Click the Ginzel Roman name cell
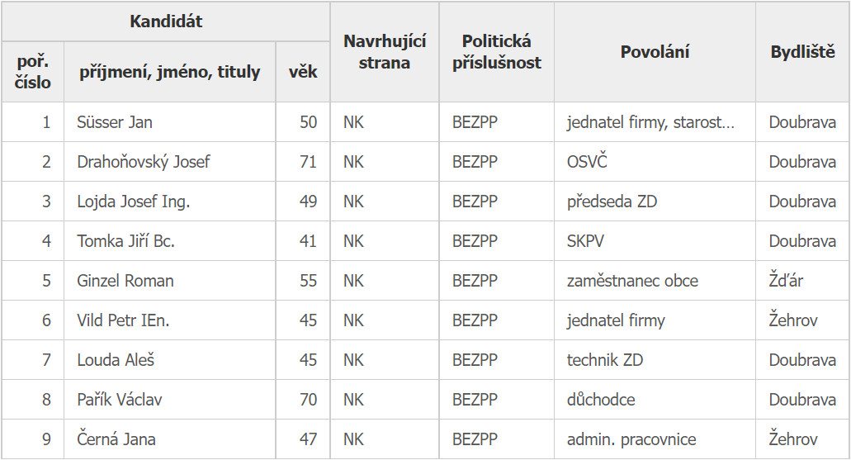The height and width of the screenshot is (460, 851). 125,281
